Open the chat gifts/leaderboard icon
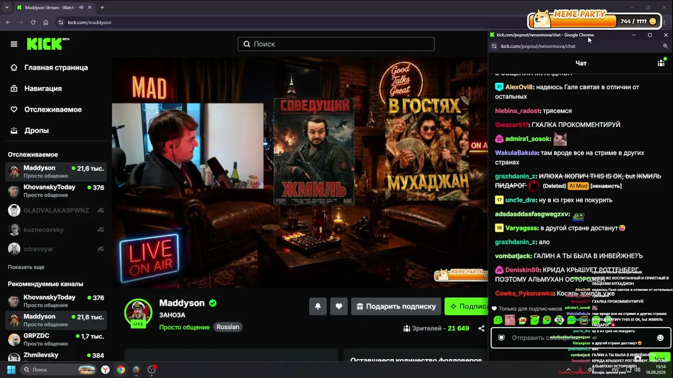 (x=661, y=63)
